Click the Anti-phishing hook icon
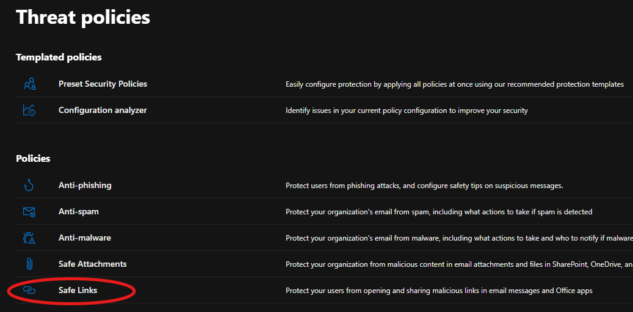The width and height of the screenshot is (633, 312). (x=29, y=186)
